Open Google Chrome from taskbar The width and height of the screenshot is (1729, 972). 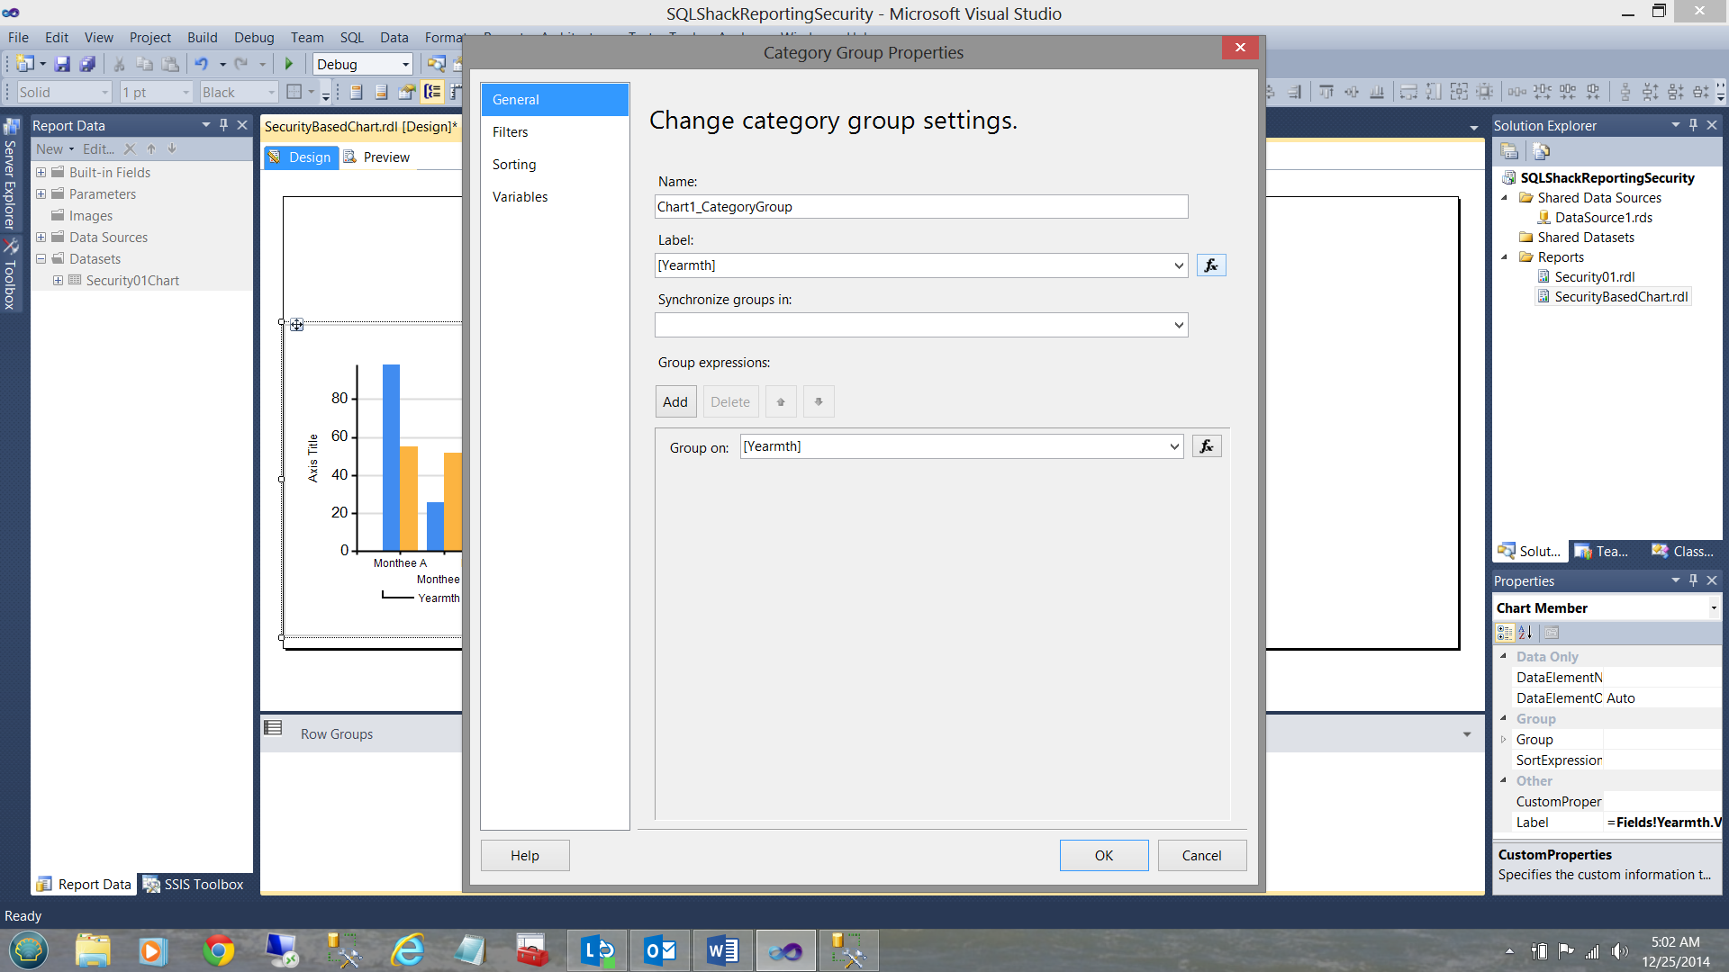pos(218,950)
